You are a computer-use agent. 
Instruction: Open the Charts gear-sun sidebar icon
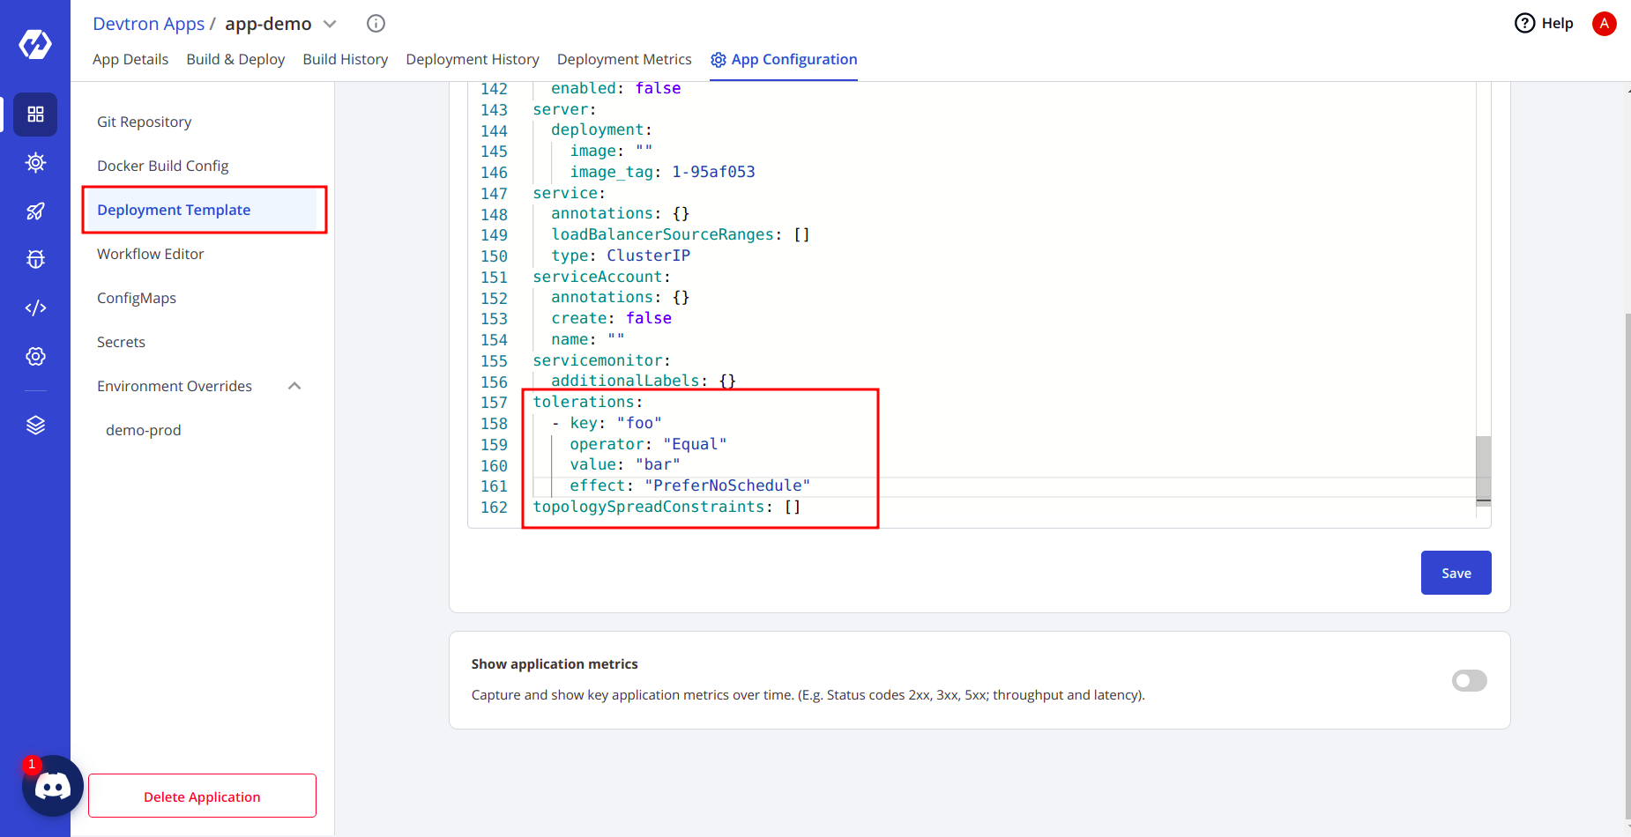[x=35, y=163]
